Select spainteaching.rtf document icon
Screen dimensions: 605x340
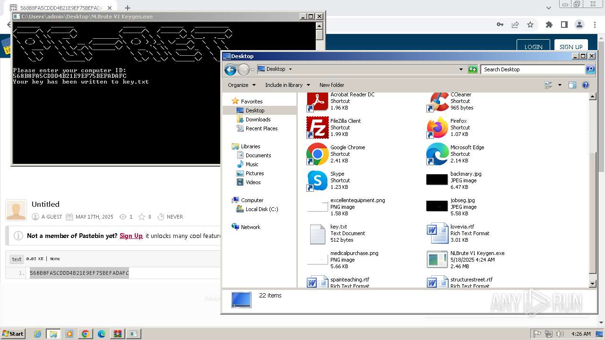[317, 282]
